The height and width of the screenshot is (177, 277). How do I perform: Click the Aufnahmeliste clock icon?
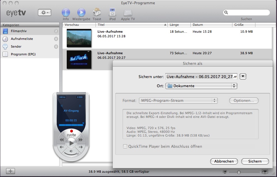[x=5, y=39]
